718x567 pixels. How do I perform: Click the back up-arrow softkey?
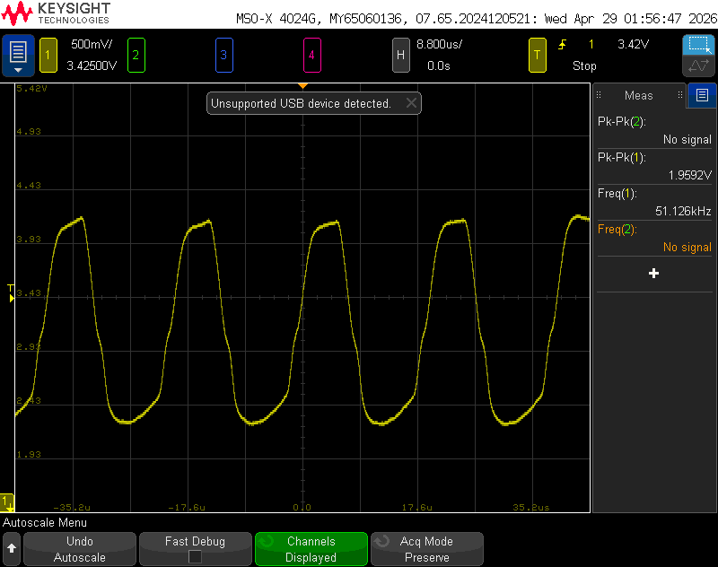click(12, 549)
